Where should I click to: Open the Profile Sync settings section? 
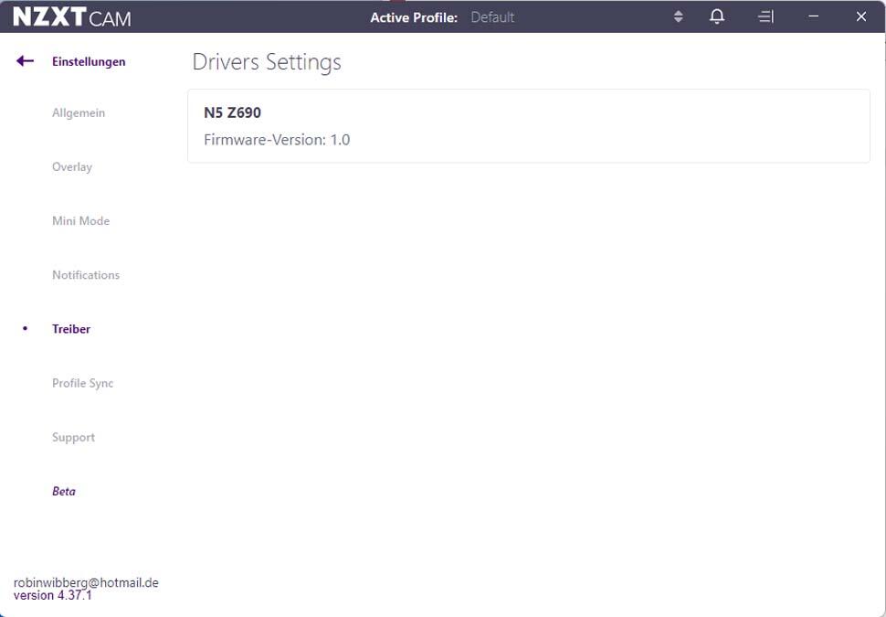[82, 383]
